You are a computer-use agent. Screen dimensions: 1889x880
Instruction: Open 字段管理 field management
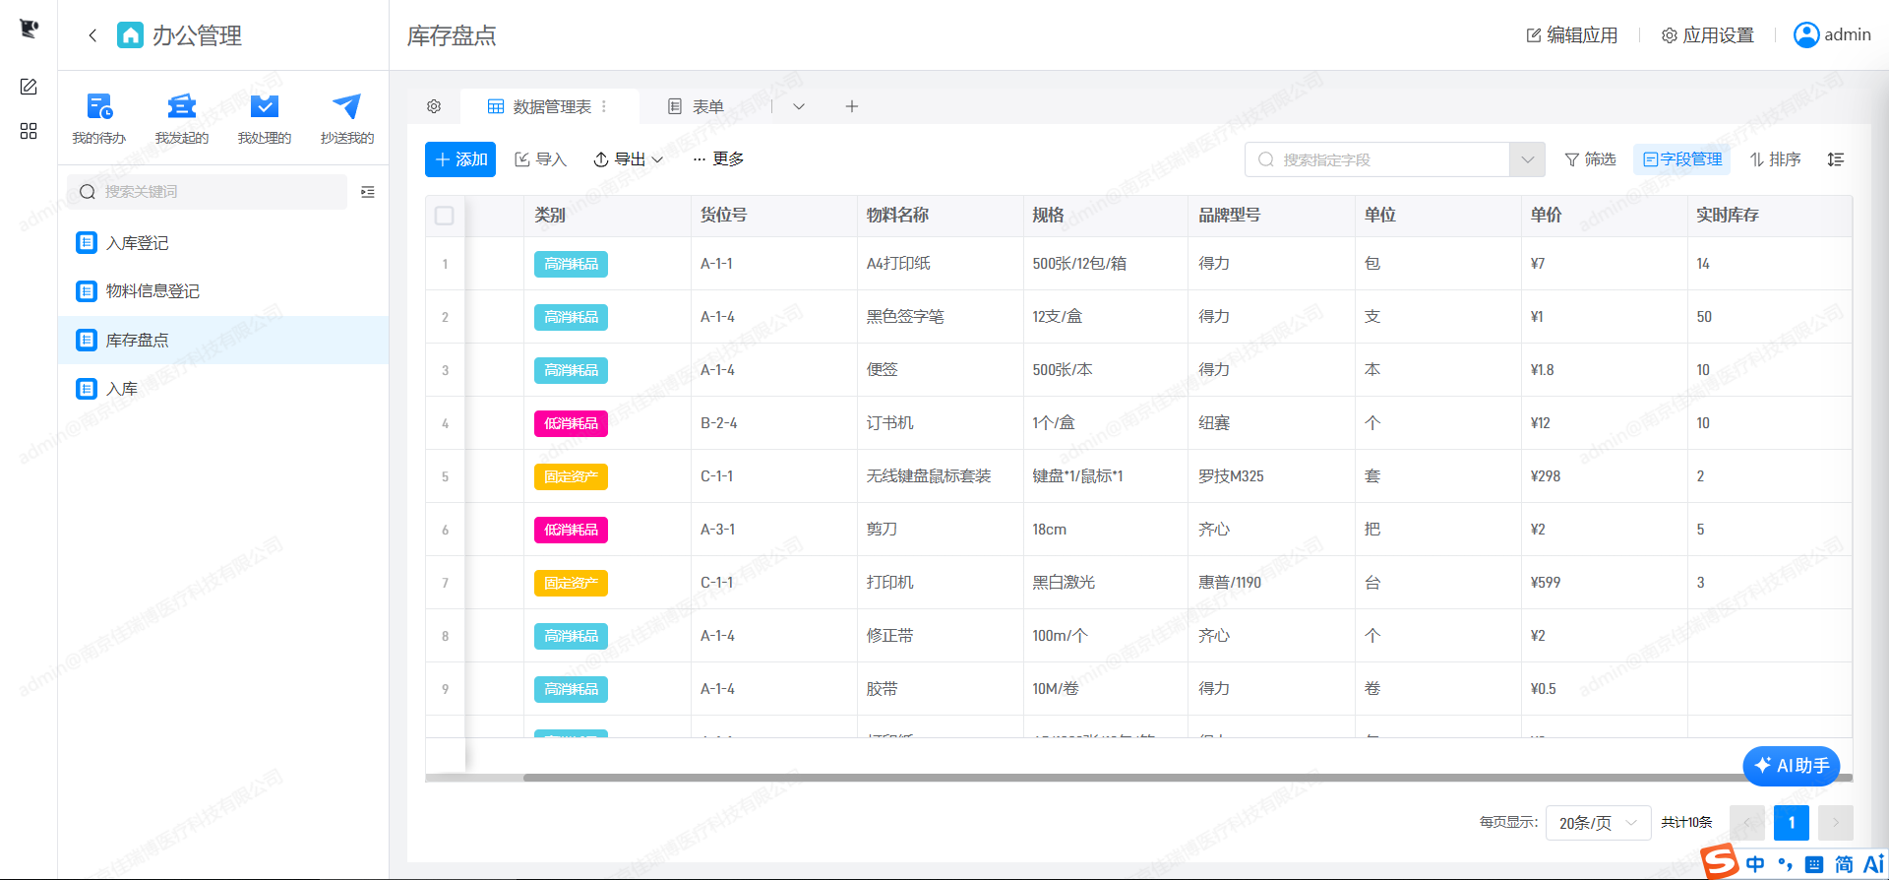coord(1682,159)
